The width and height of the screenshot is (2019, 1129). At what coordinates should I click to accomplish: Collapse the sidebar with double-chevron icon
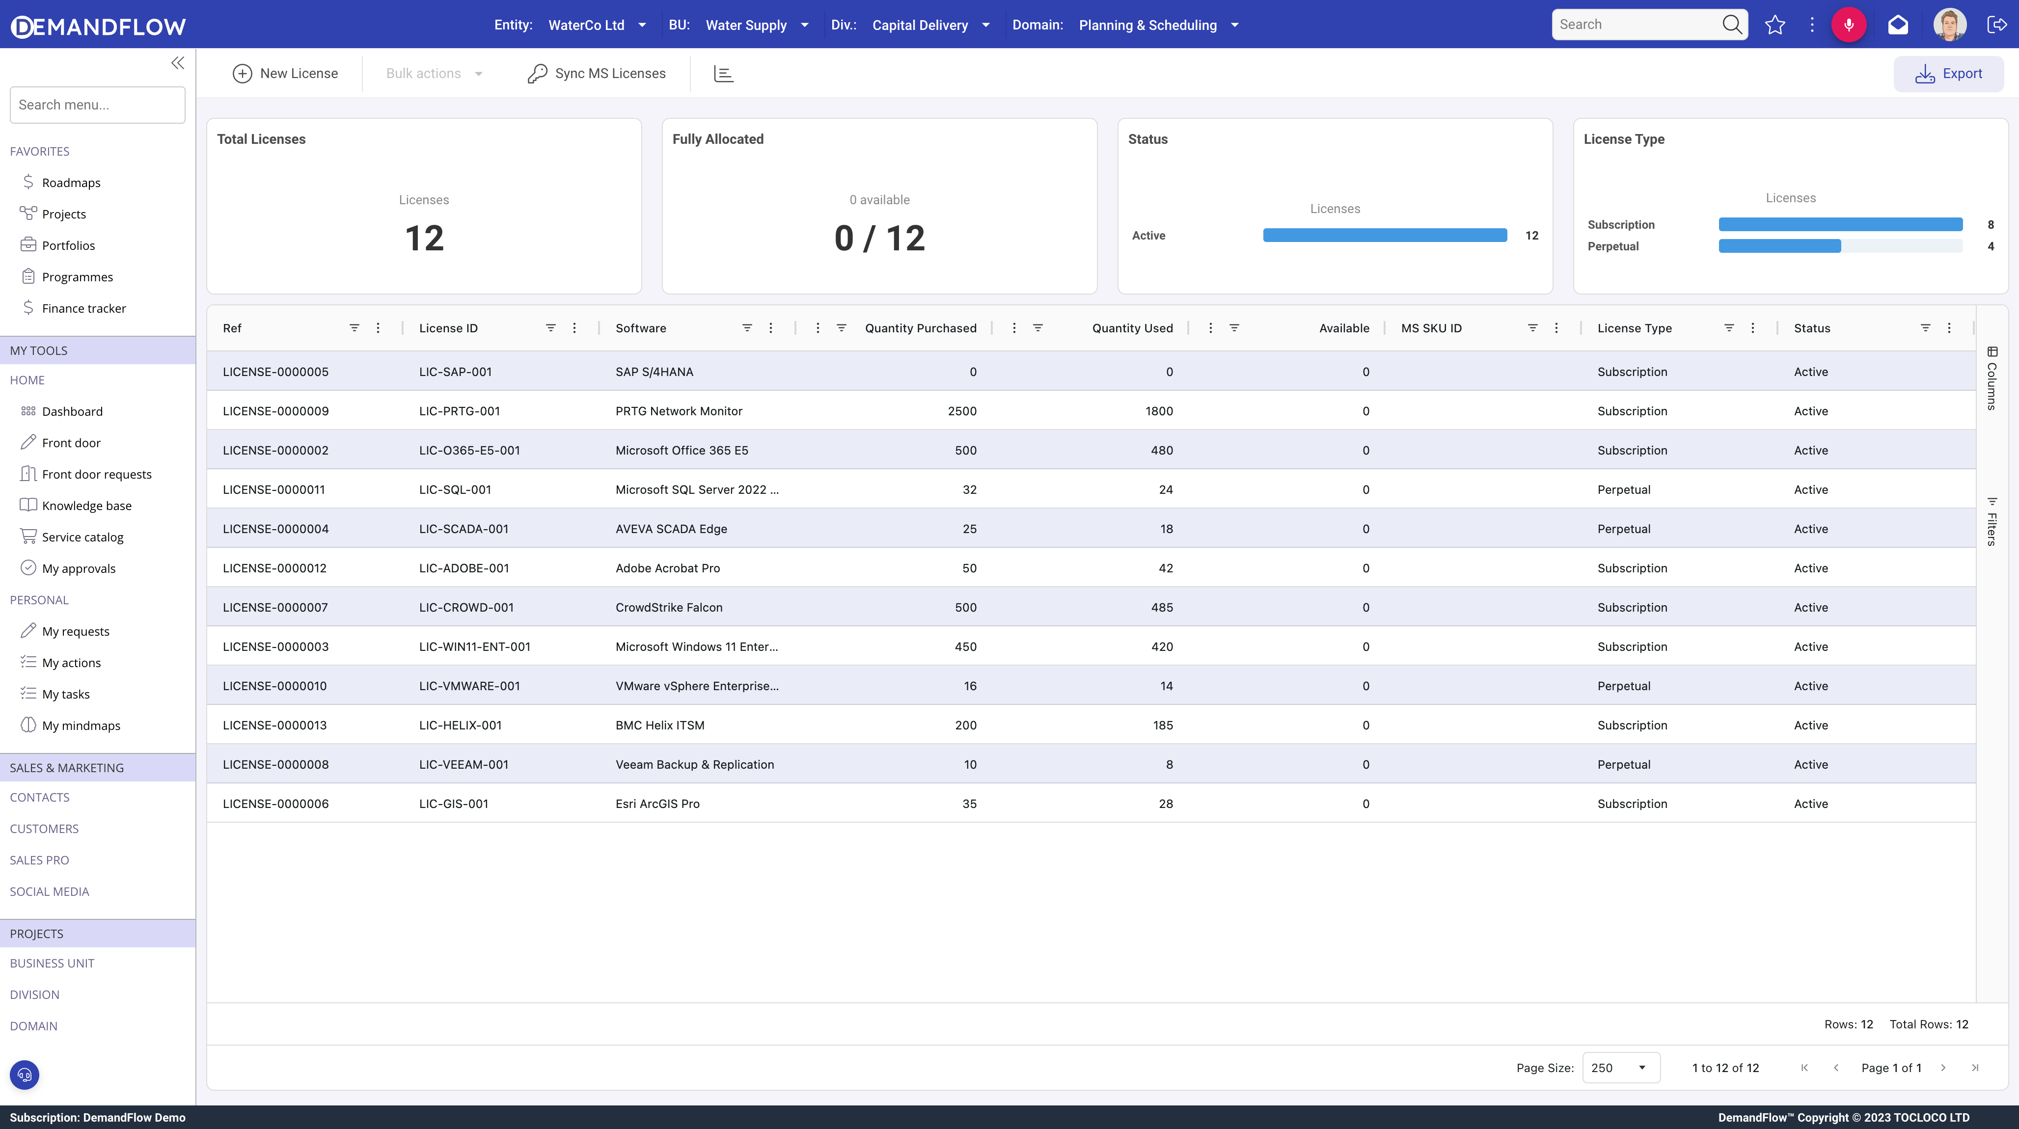[178, 63]
